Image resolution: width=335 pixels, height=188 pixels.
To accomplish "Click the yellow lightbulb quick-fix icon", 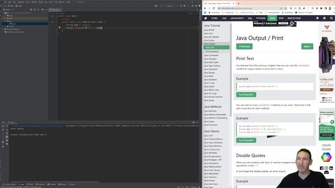I will click(60, 28).
